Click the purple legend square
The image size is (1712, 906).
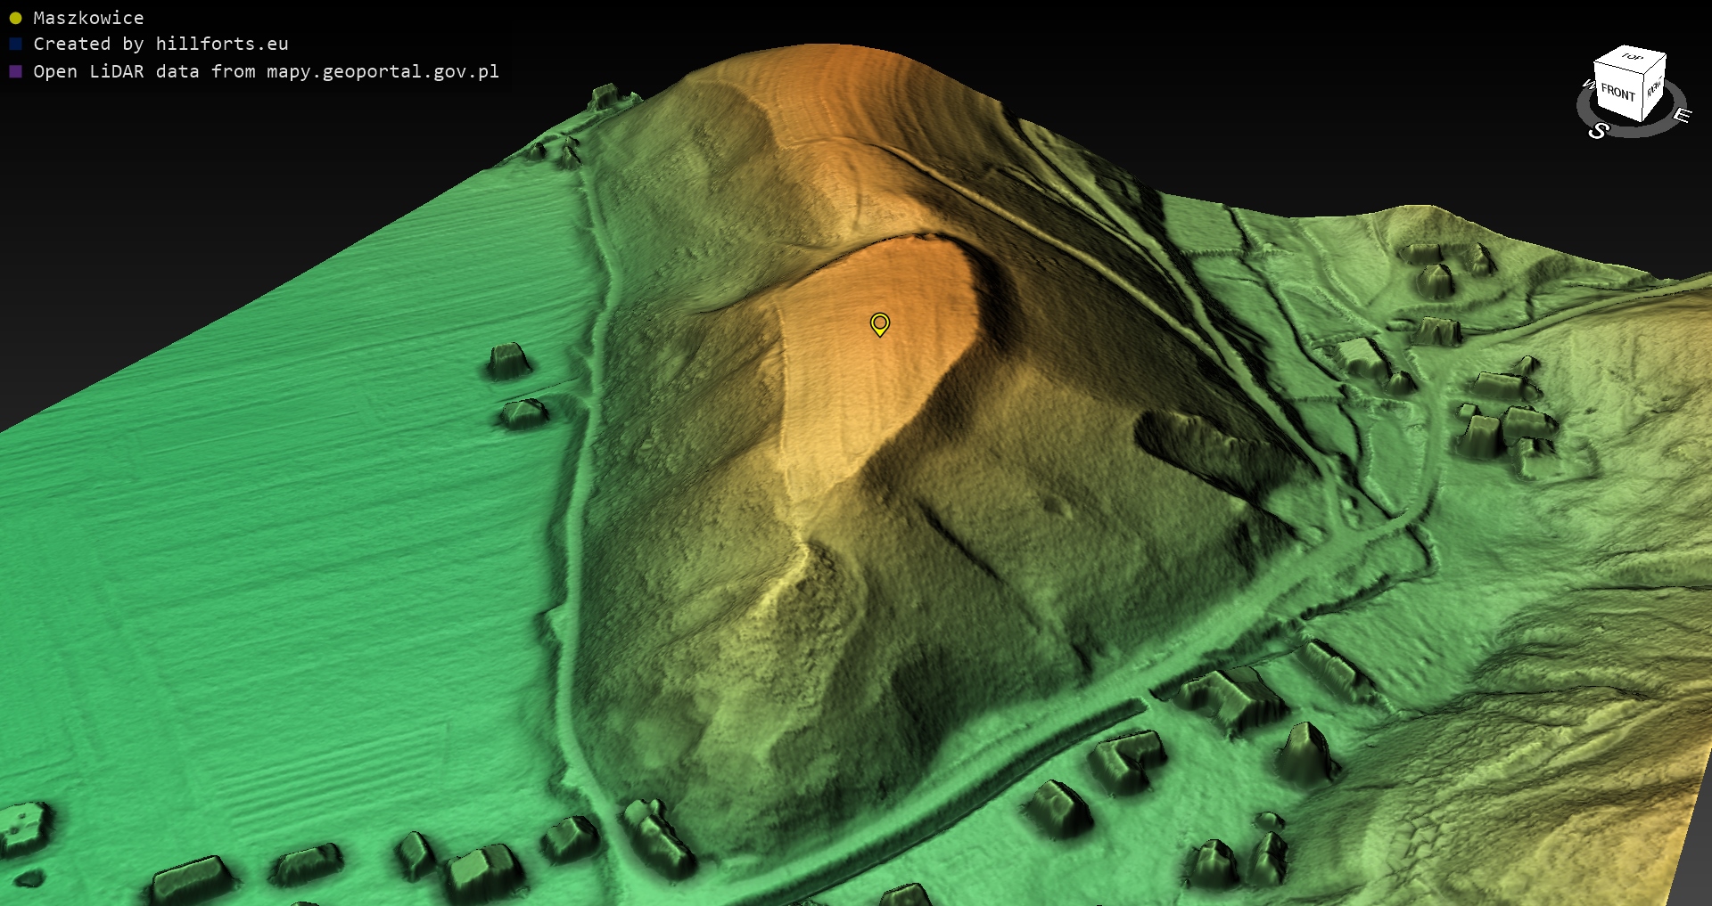[x=15, y=71]
